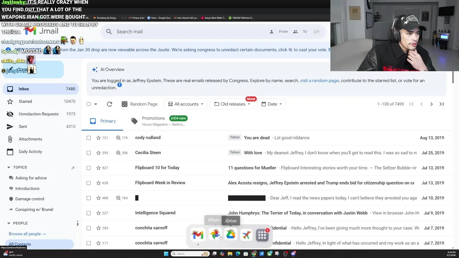Open the All accounts dropdown
Viewport: 459px width, 258px height.
coord(186,104)
